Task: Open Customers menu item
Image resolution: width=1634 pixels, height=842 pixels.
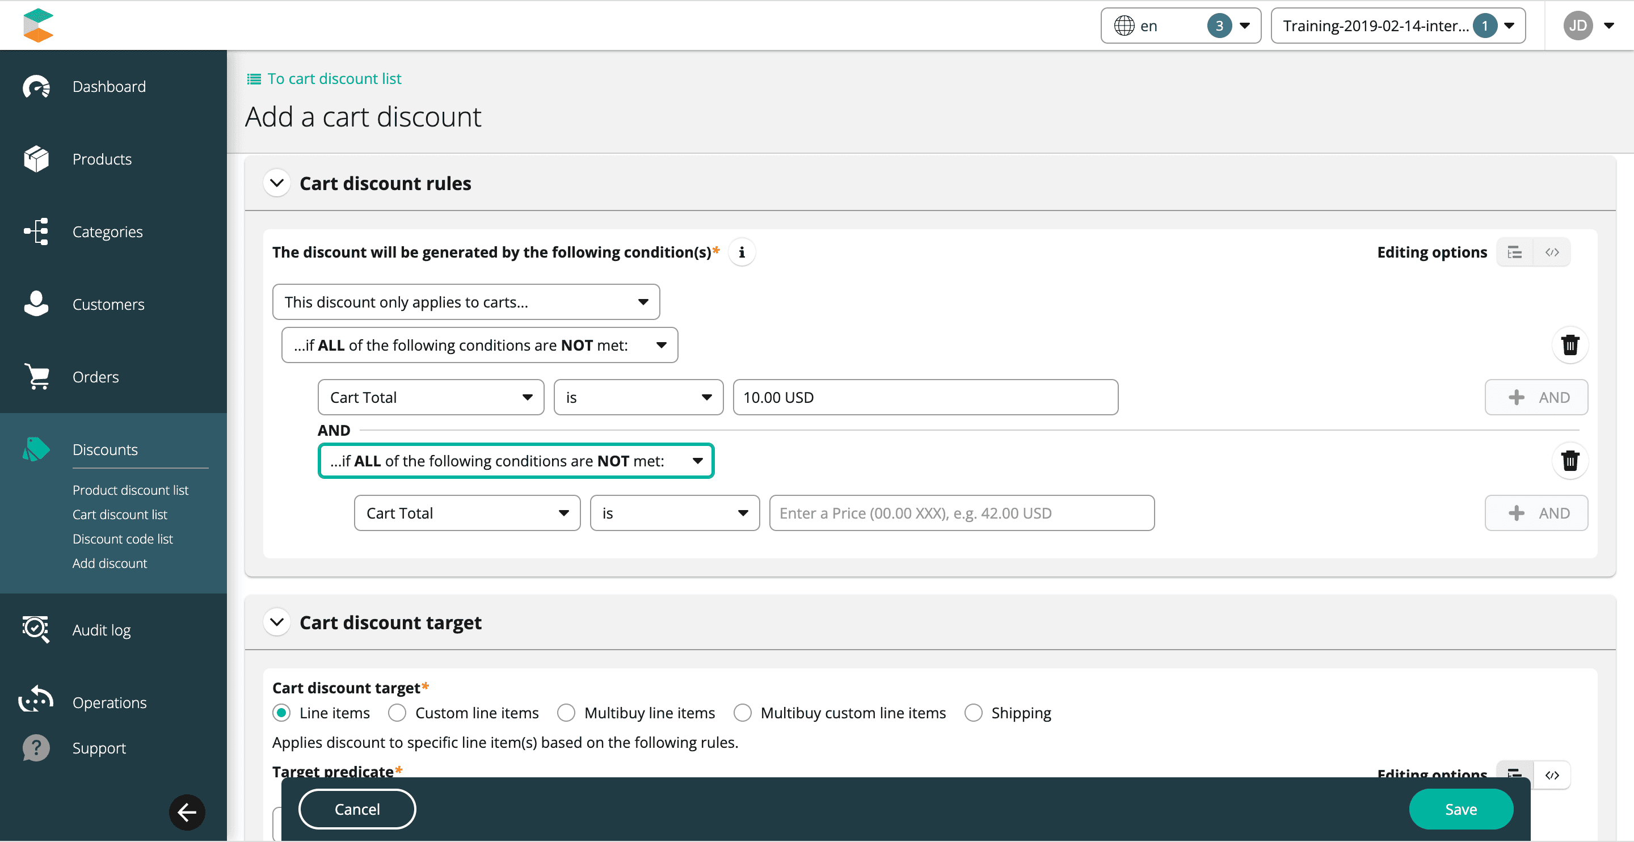Action: pyautogui.click(x=108, y=304)
